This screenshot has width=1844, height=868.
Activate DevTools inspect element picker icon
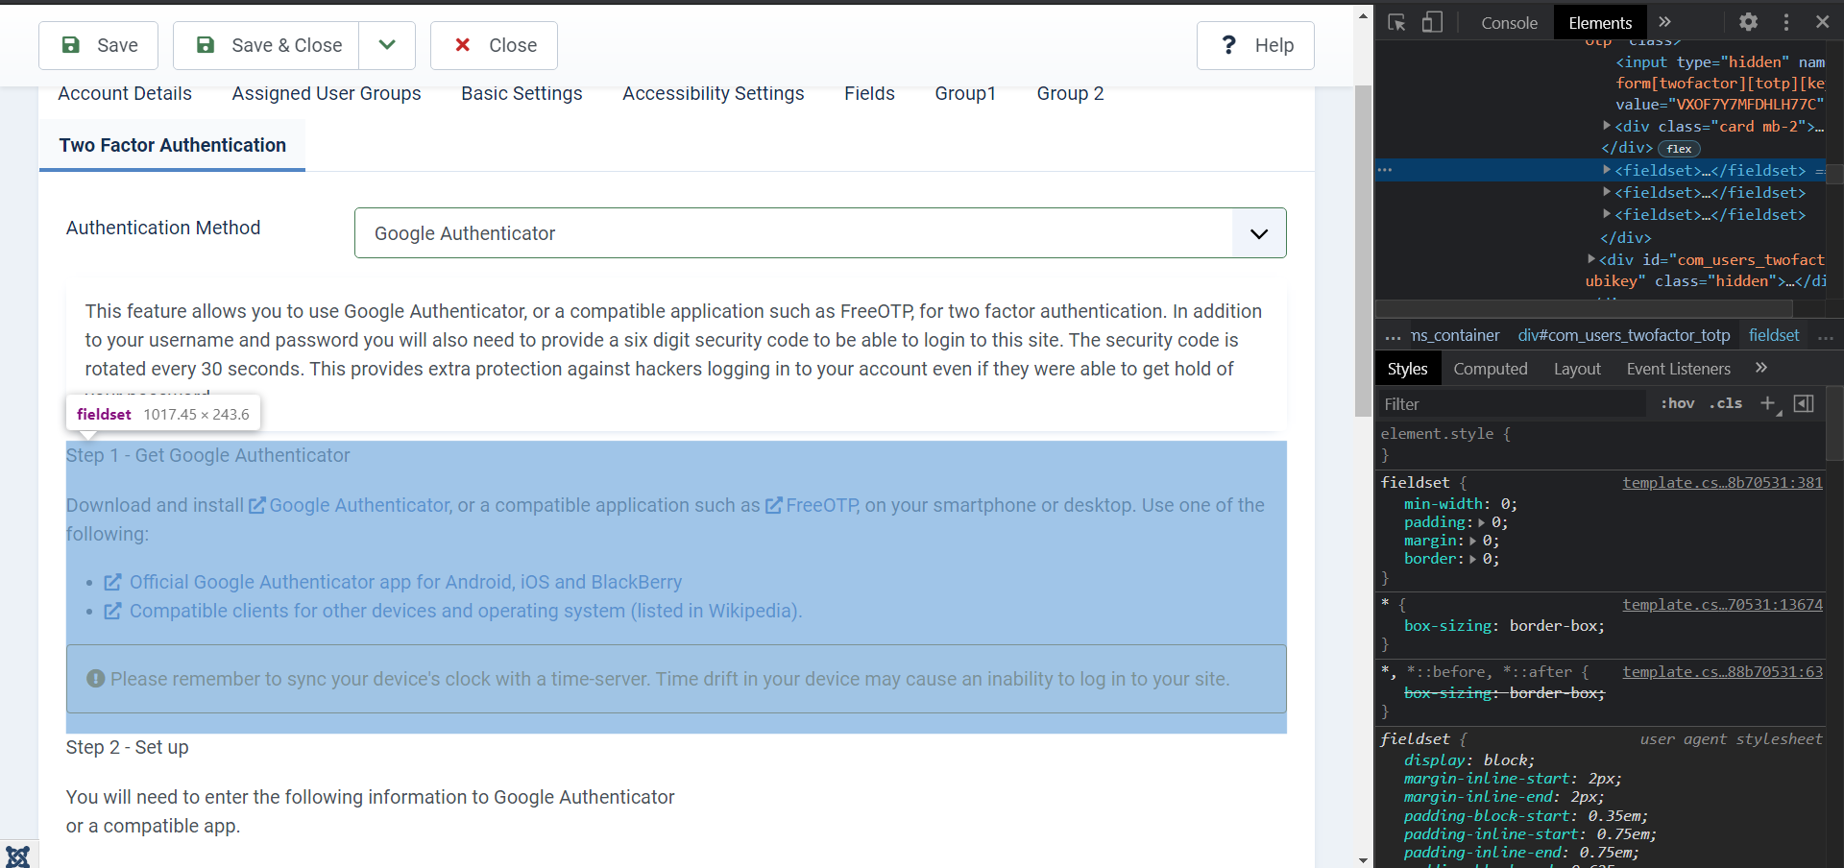pyautogui.click(x=1396, y=22)
